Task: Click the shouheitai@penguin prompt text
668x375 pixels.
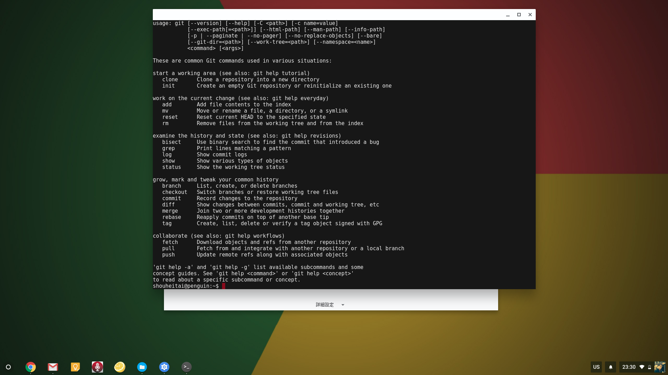Action: [186, 286]
